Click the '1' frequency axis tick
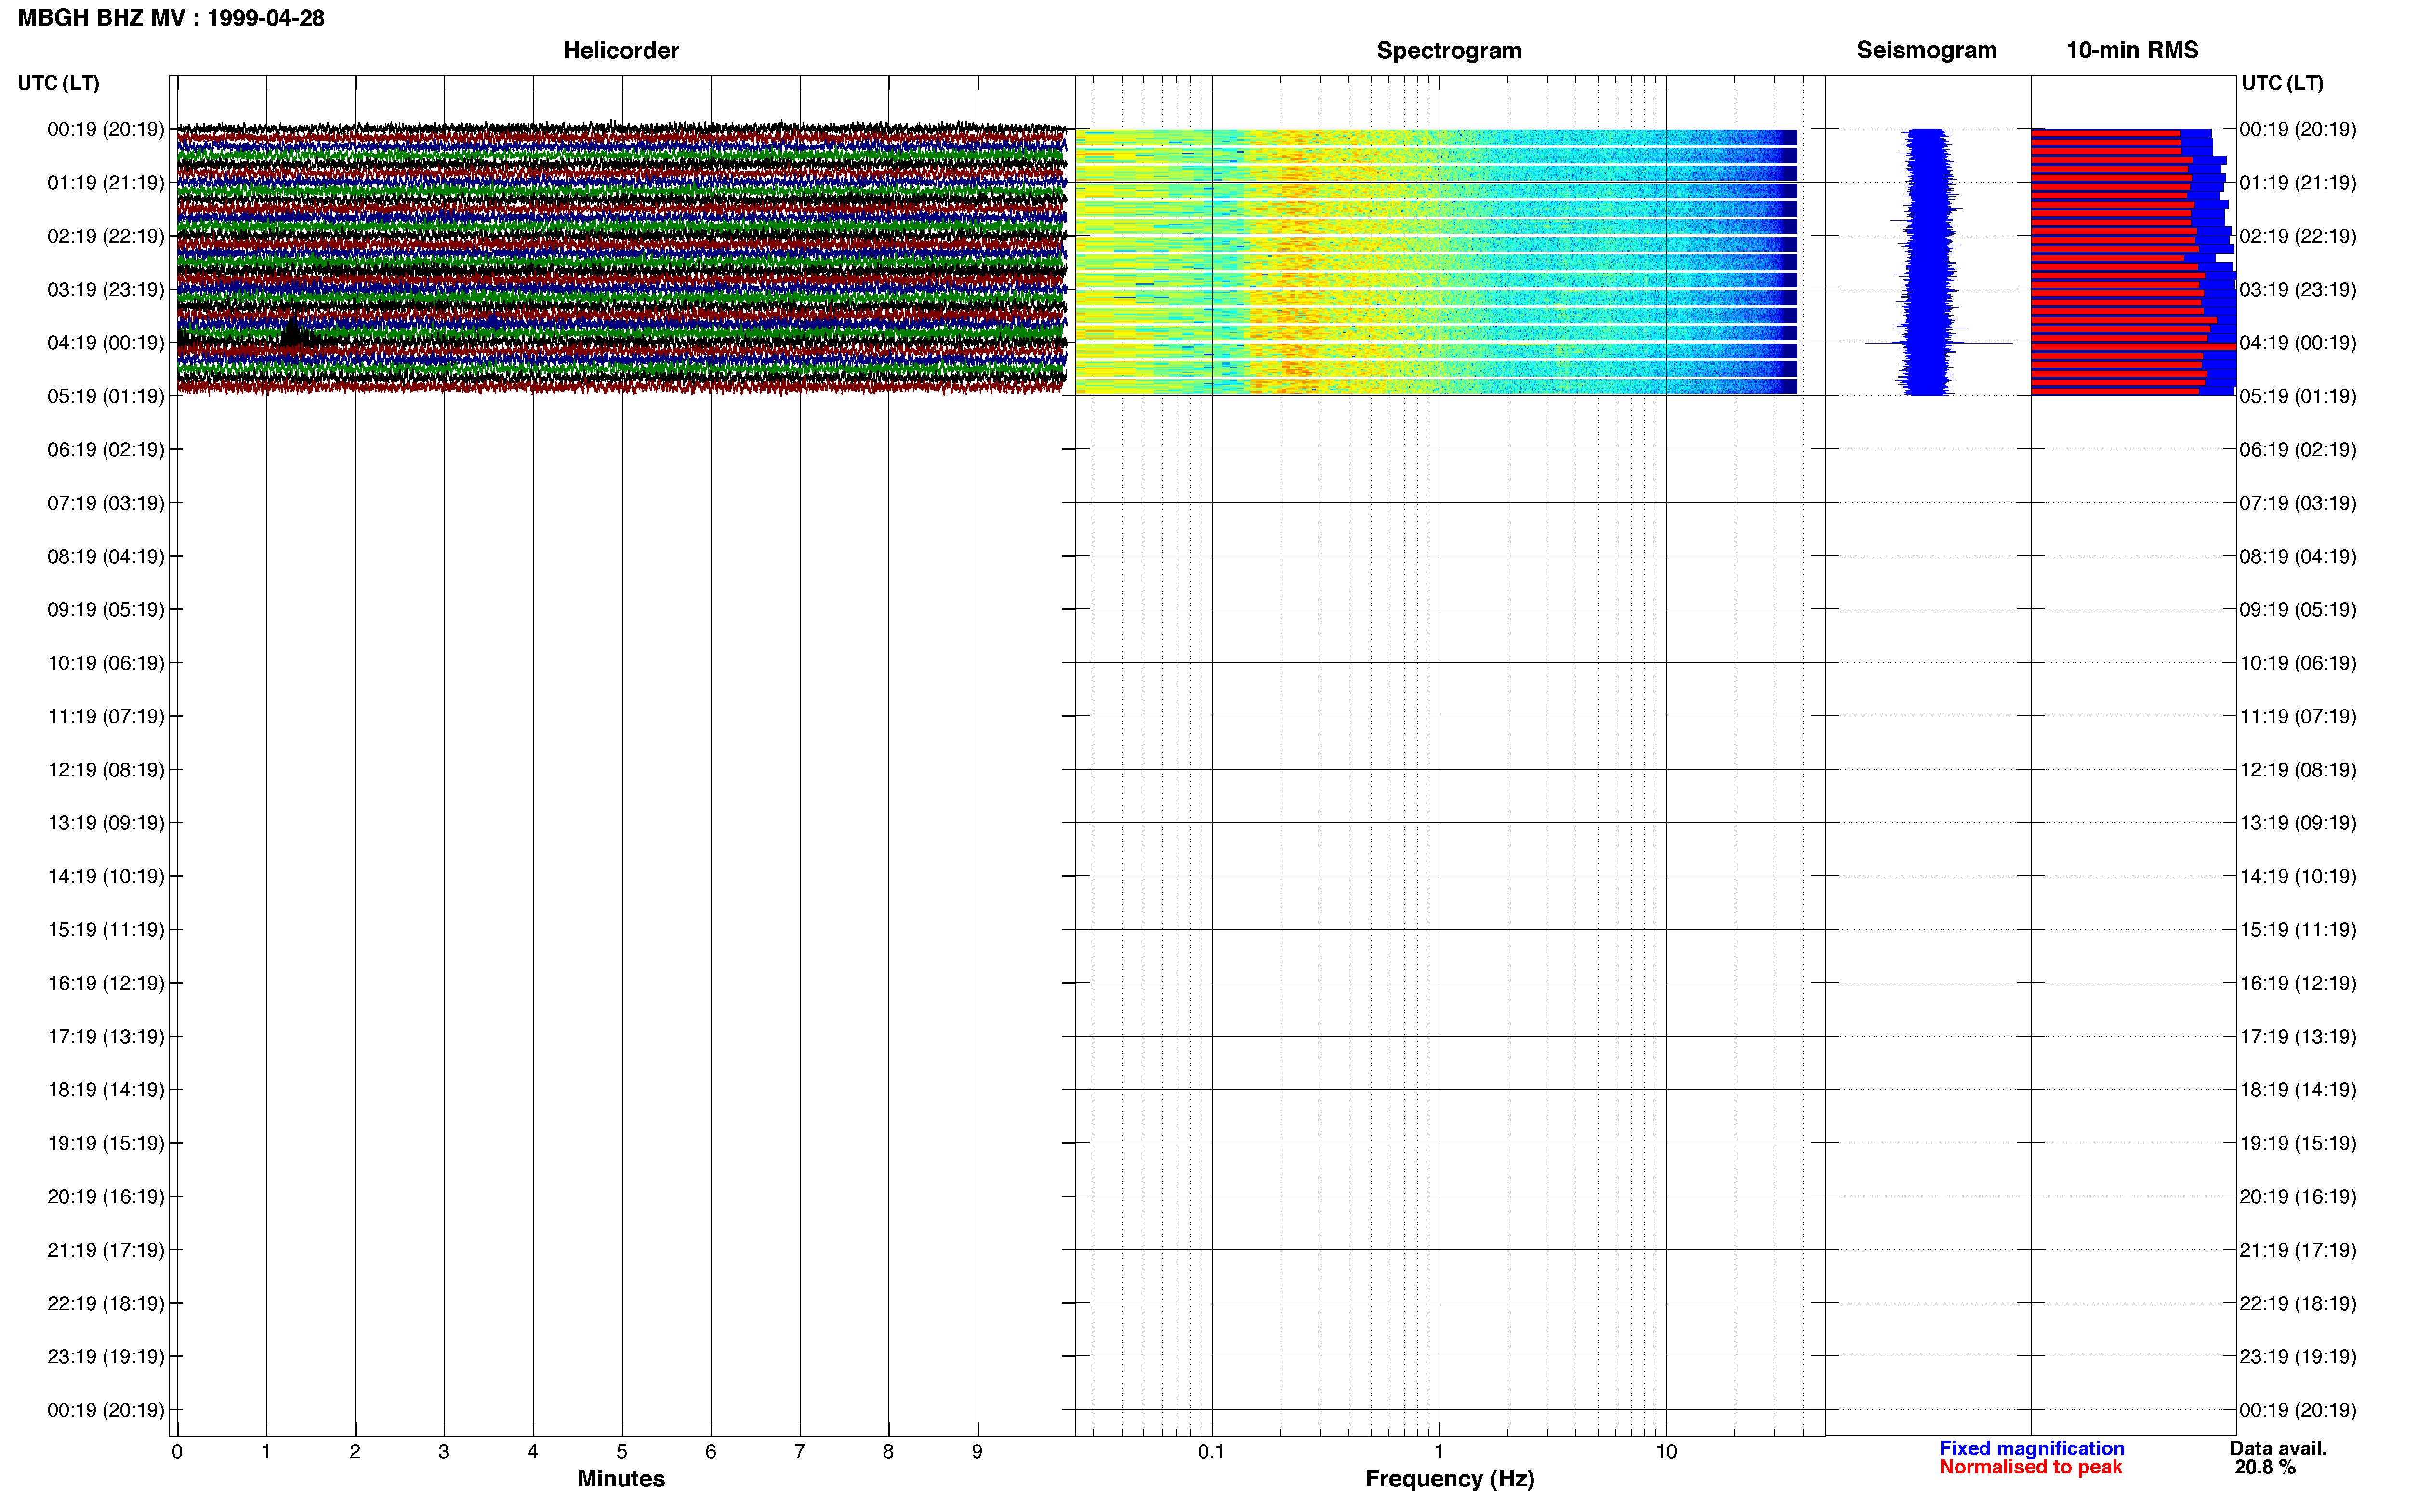 coord(1439,1452)
